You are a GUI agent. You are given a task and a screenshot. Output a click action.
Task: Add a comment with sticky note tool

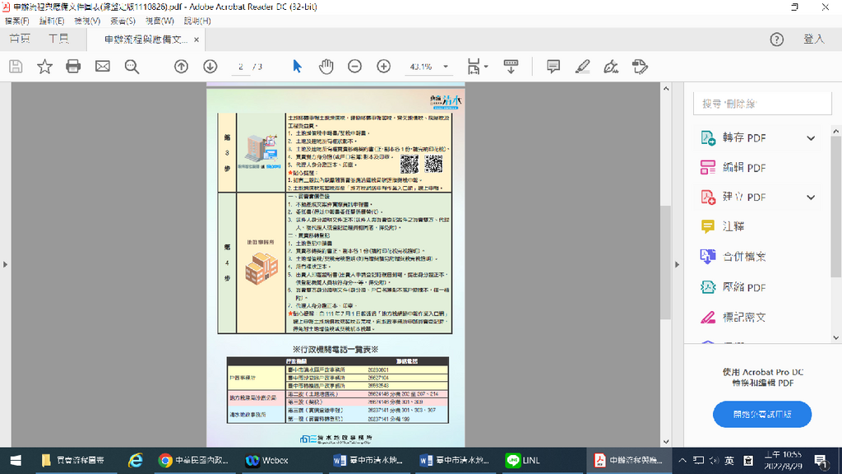pos(553,67)
